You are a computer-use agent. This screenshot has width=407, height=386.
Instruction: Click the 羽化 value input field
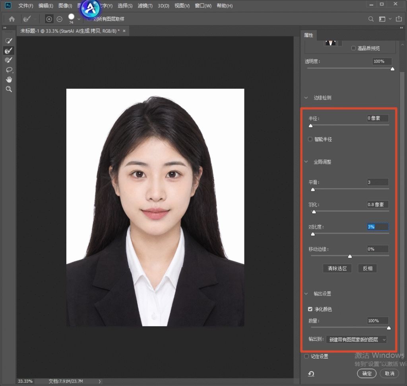click(x=378, y=205)
